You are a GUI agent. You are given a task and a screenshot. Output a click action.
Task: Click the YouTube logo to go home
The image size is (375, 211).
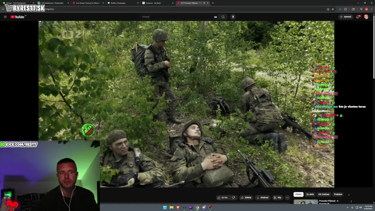click(x=18, y=17)
